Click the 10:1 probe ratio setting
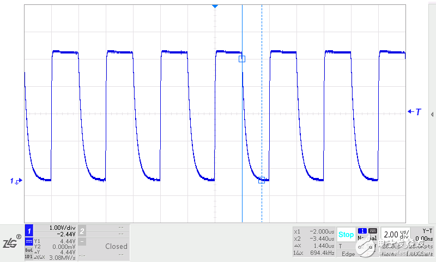This screenshot has width=436, height=262. (x=28, y=256)
